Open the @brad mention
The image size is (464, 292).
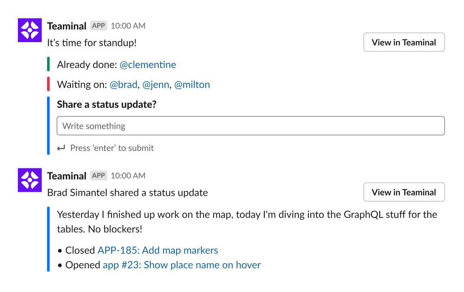tap(124, 85)
